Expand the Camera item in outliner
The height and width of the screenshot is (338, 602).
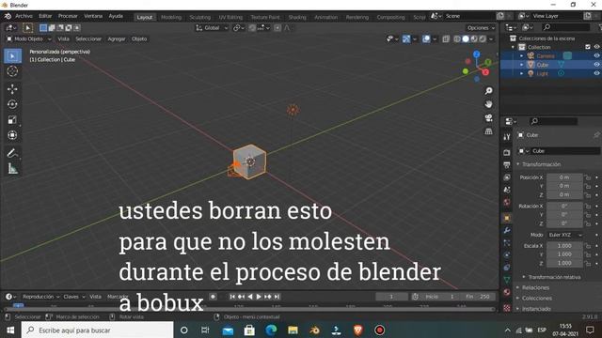[522, 56]
